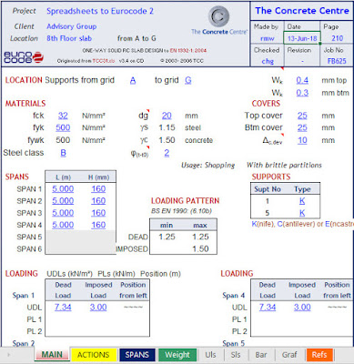
Task: Select the Wk top value 0.4
Action: coord(302,80)
